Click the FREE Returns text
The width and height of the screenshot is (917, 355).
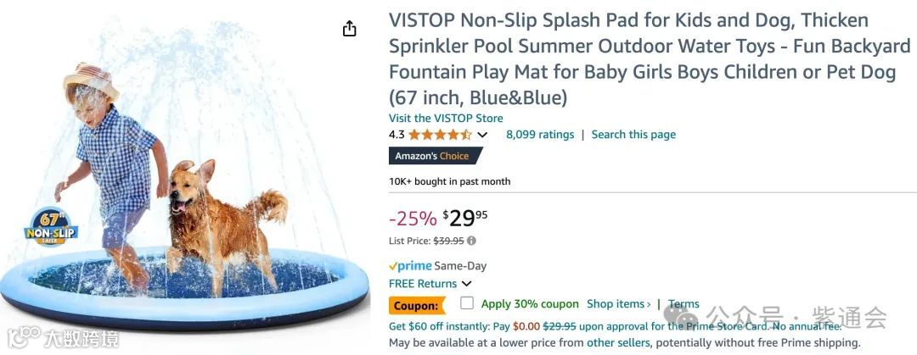[423, 284]
